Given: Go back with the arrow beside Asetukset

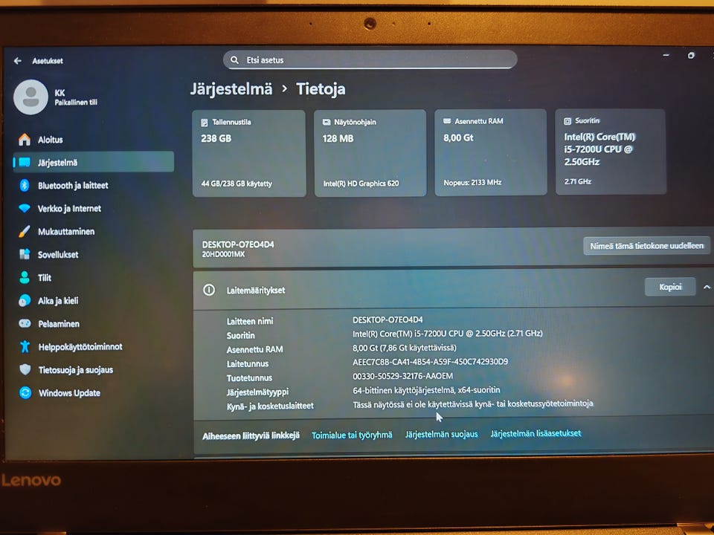Looking at the screenshot, I should coord(17,60).
